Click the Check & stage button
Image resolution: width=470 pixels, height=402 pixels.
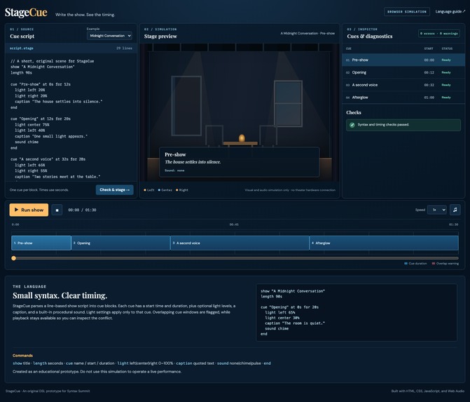pos(114,189)
